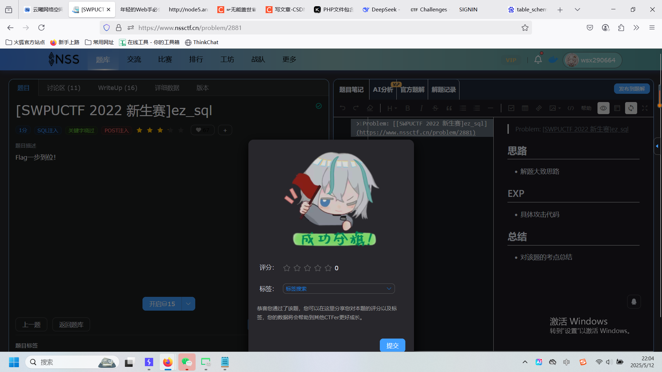The height and width of the screenshot is (372, 662).
Task: Reload the page in browser
Action: click(x=41, y=28)
